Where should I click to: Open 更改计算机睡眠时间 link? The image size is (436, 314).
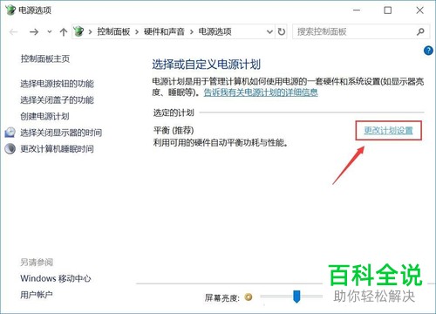coord(57,149)
